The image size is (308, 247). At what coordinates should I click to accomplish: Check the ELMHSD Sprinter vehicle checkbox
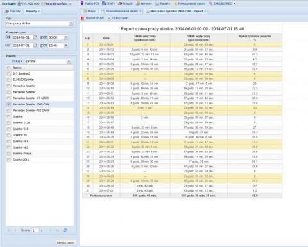pos(8,80)
